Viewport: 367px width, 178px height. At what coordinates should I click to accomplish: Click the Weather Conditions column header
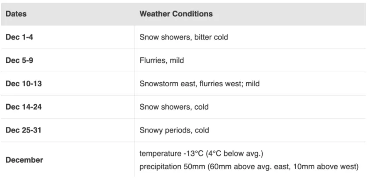pyautogui.click(x=176, y=14)
